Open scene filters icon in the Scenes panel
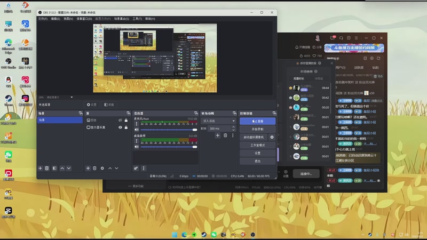Screen dimensions: 427x240 (54, 168)
